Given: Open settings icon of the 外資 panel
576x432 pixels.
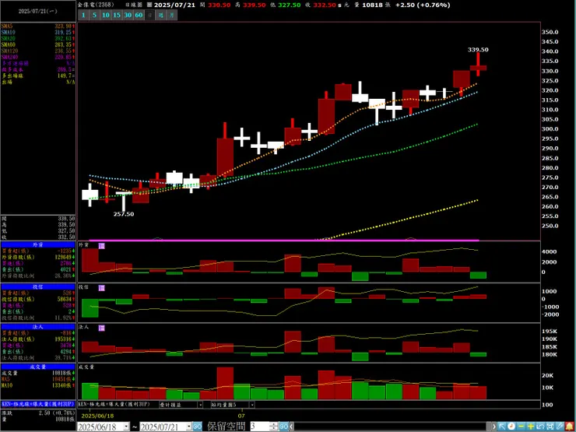Looking at the screenshot, I should tap(102, 246).
